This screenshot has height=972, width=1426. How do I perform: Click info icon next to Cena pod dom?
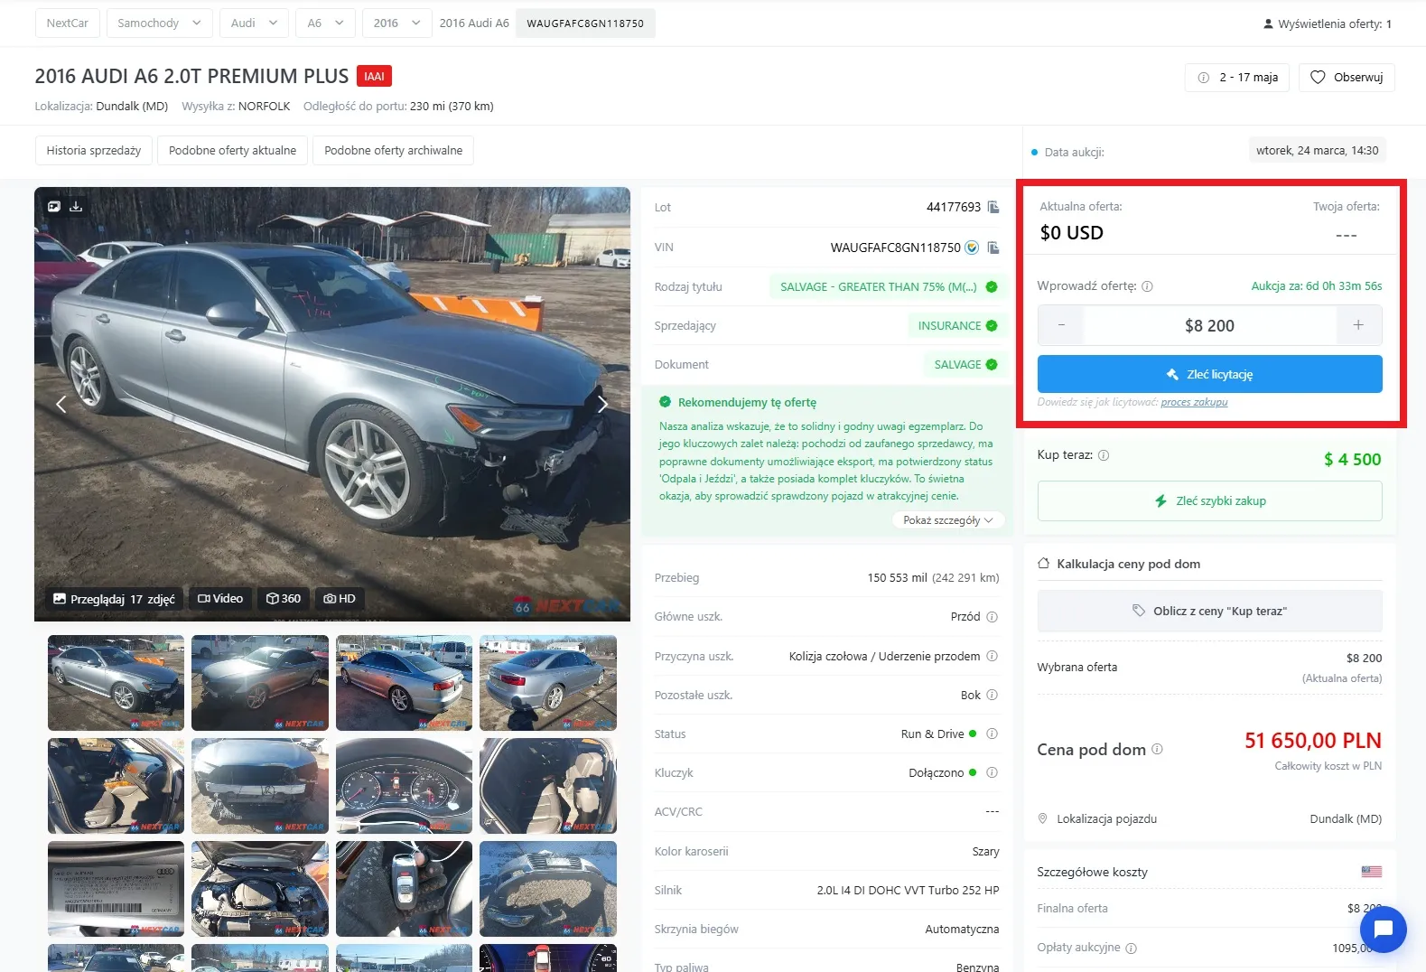(1158, 750)
